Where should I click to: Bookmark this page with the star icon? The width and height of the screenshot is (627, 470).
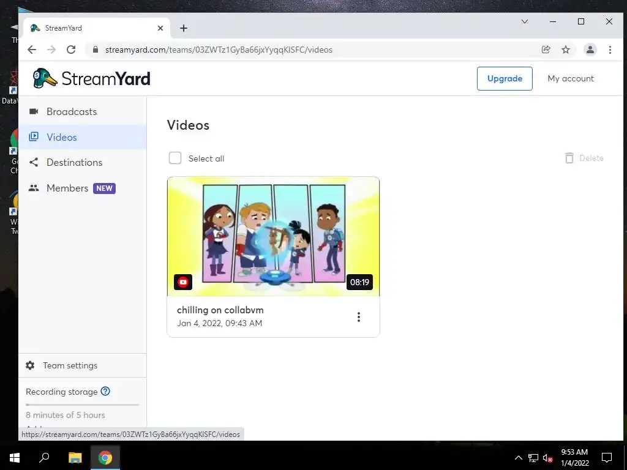click(x=566, y=50)
